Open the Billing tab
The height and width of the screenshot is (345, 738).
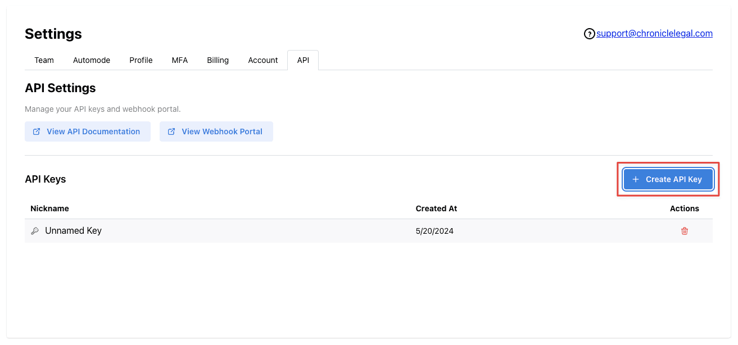click(x=218, y=60)
